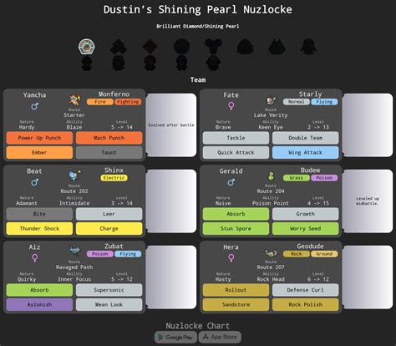This screenshot has width=396, height=346.
Task: Click the nickname 'Yamcha'
Action: point(34,95)
